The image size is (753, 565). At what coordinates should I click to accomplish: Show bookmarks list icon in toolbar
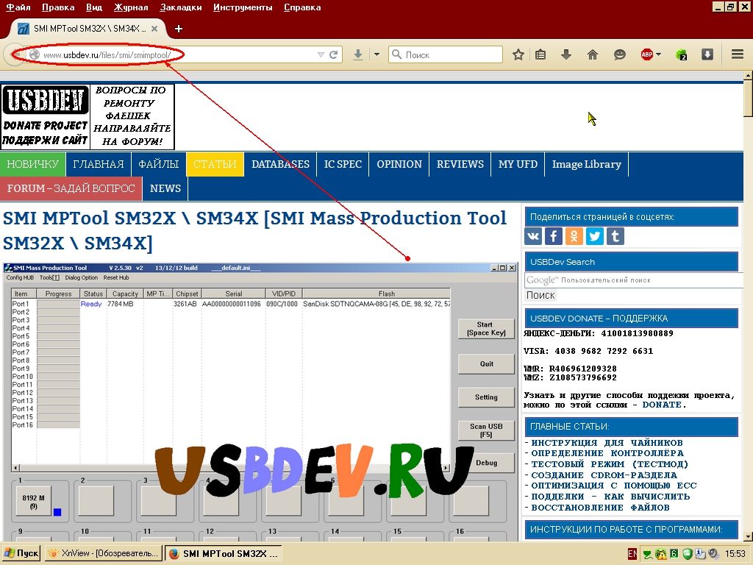pyautogui.click(x=540, y=54)
